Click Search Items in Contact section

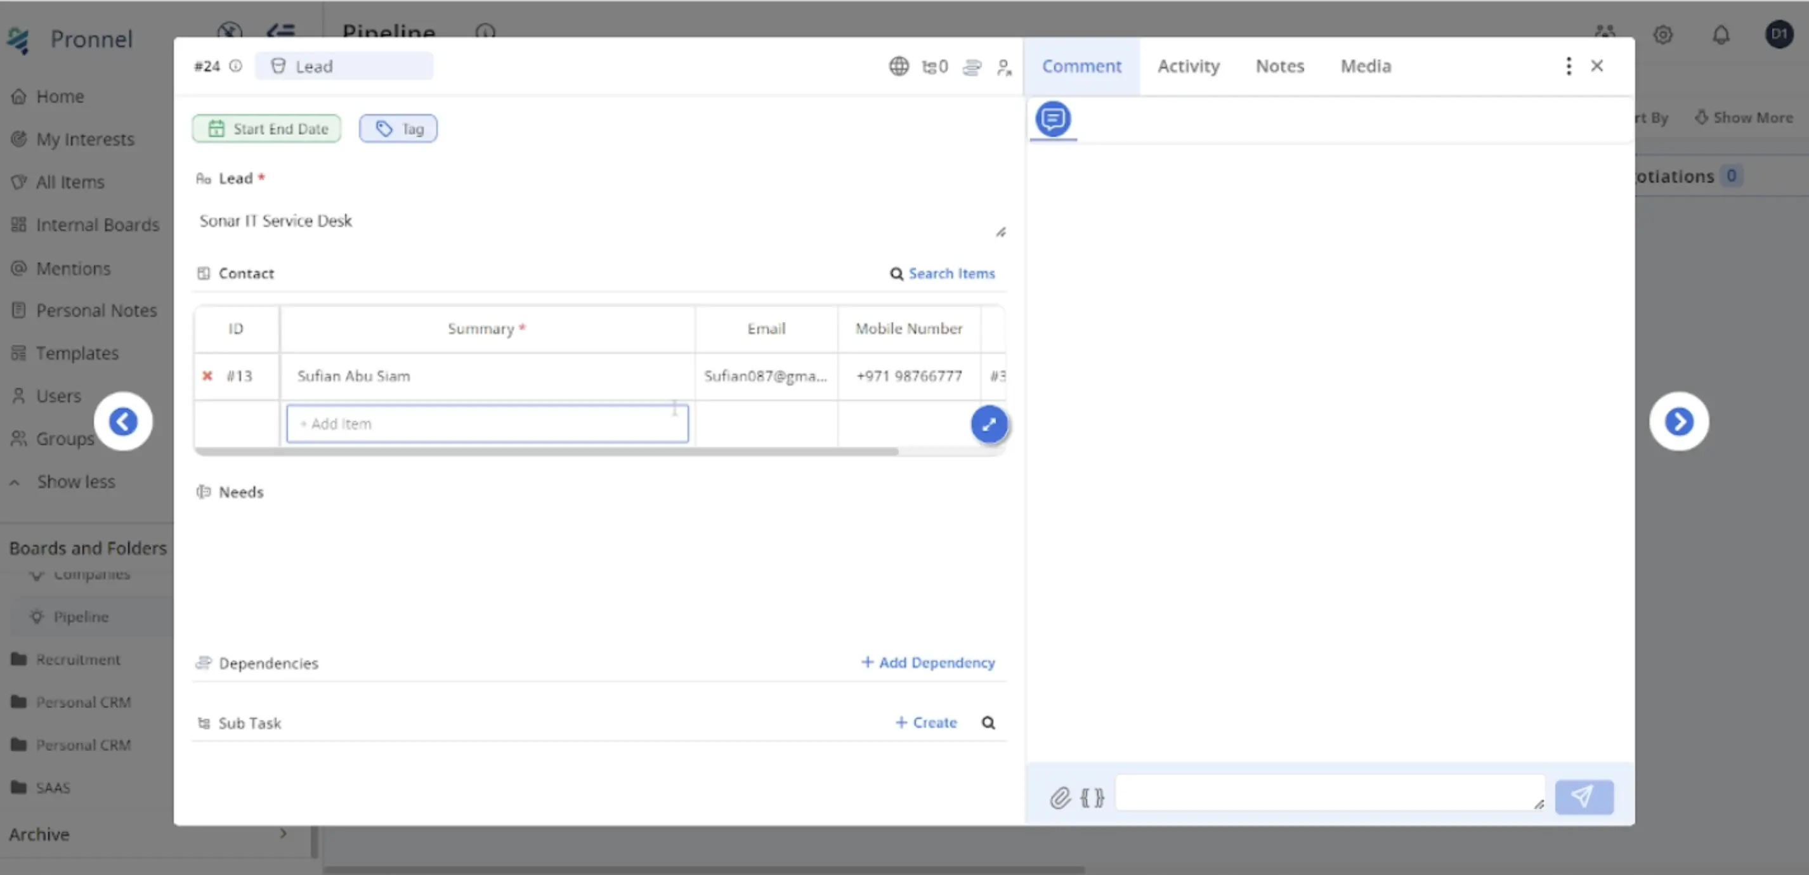[943, 273]
